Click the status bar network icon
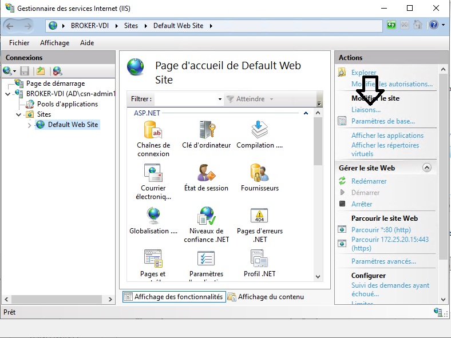The image size is (451, 338). pyautogui.click(x=438, y=312)
